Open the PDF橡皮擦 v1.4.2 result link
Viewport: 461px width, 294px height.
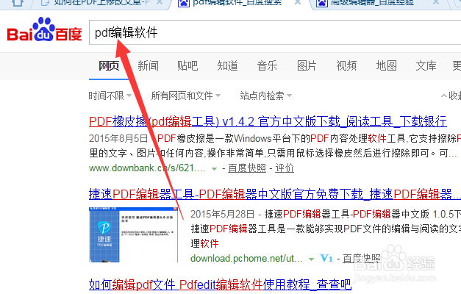pyautogui.click(x=268, y=121)
